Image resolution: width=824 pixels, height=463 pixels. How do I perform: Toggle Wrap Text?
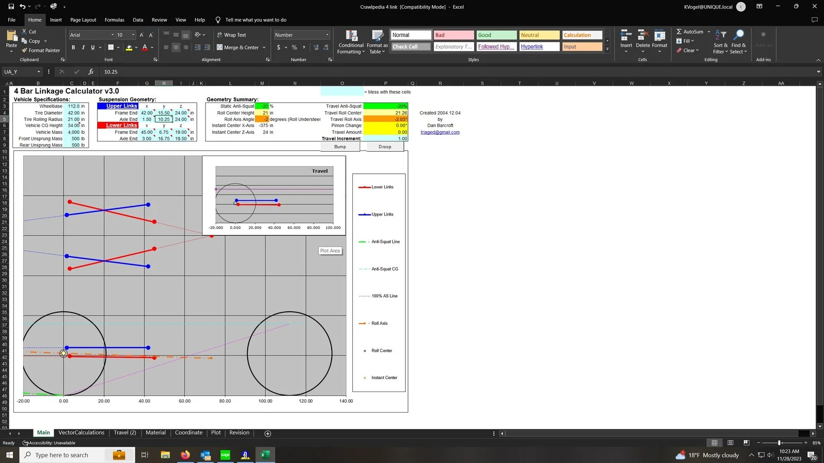click(231, 35)
